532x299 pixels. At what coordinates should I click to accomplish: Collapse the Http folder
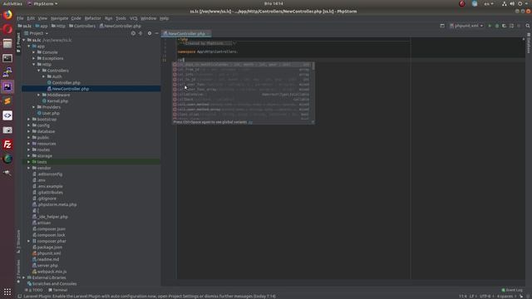(x=34, y=65)
